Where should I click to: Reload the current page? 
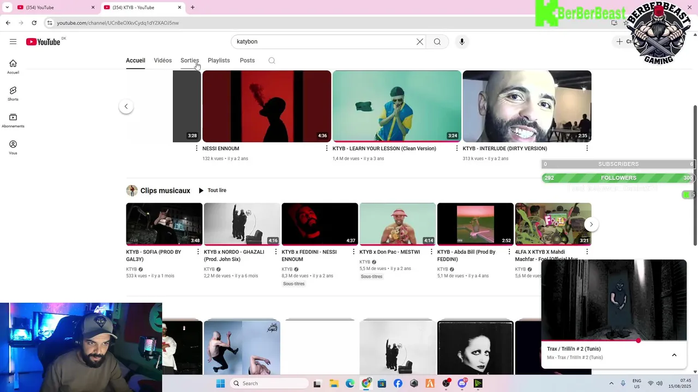34,23
